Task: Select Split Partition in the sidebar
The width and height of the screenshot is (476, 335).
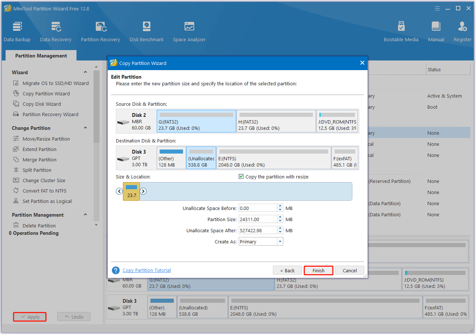Action: pyautogui.click(x=37, y=170)
